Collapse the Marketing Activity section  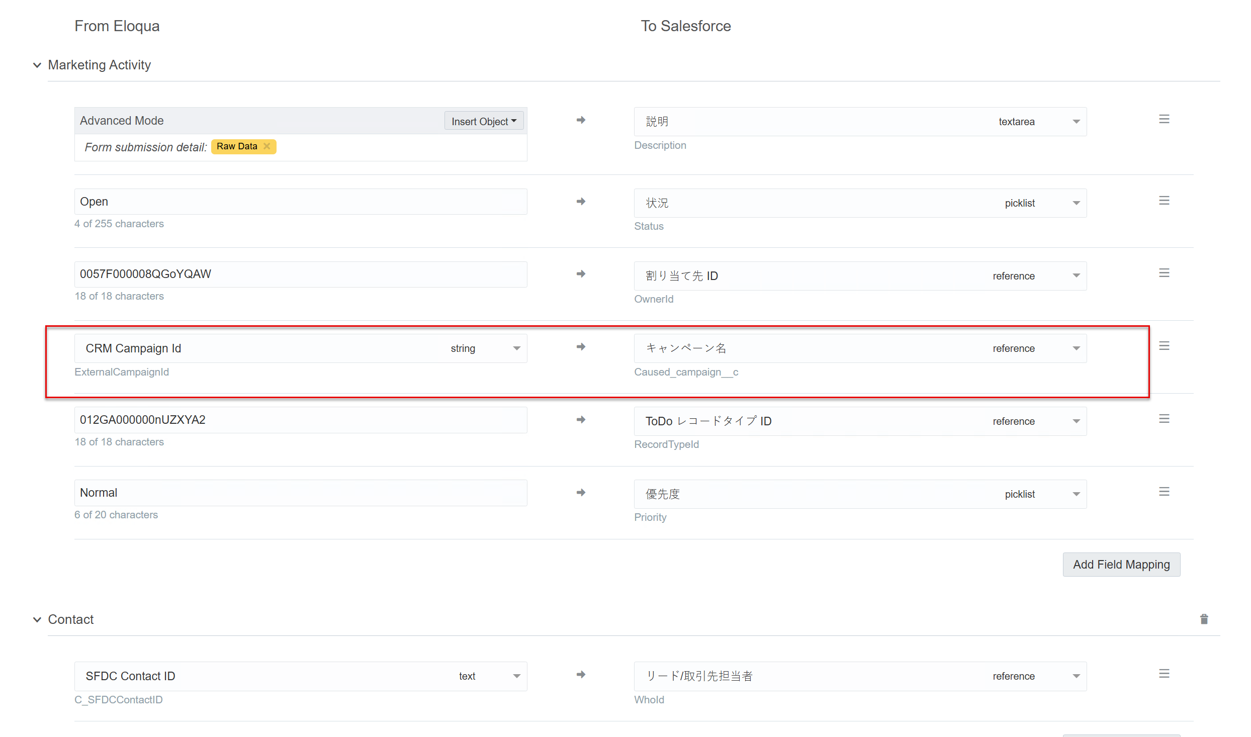pos(37,65)
